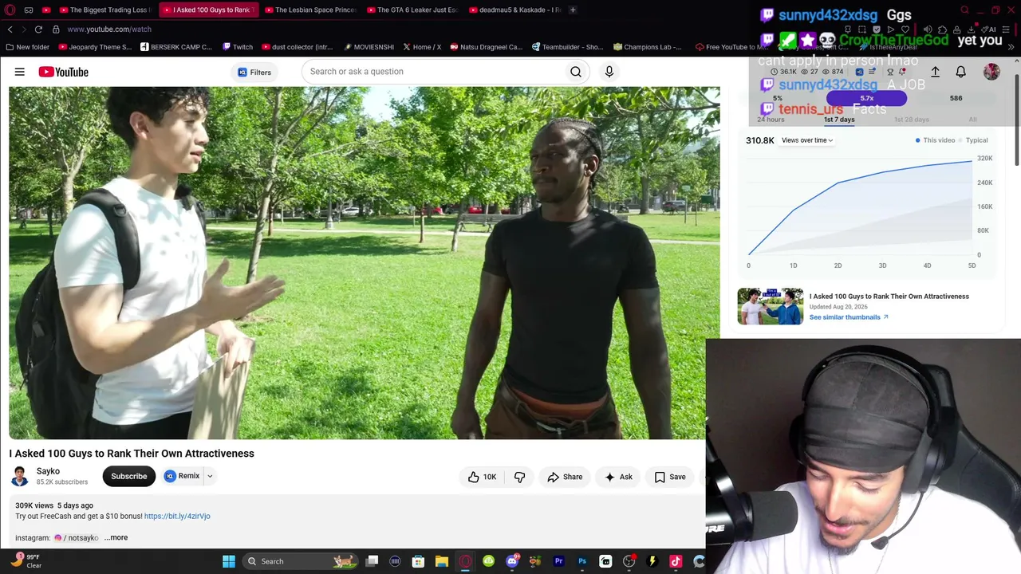Open Task View on taskbar
The height and width of the screenshot is (574, 1021).
pyautogui.click(x=372, y=561)
